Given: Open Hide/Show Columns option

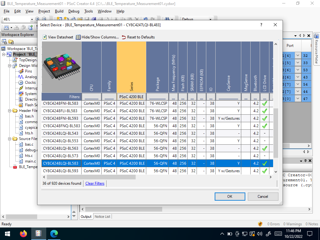Looking at the screenshot, I should 97,37.
